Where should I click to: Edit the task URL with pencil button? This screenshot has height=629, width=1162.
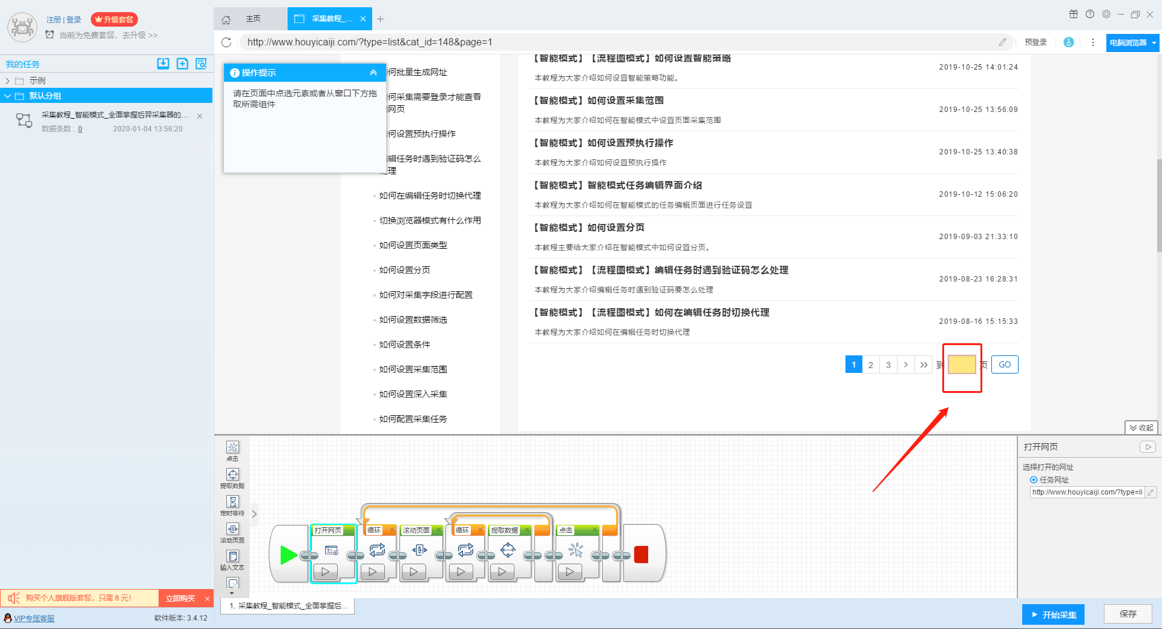point(1151,492)
